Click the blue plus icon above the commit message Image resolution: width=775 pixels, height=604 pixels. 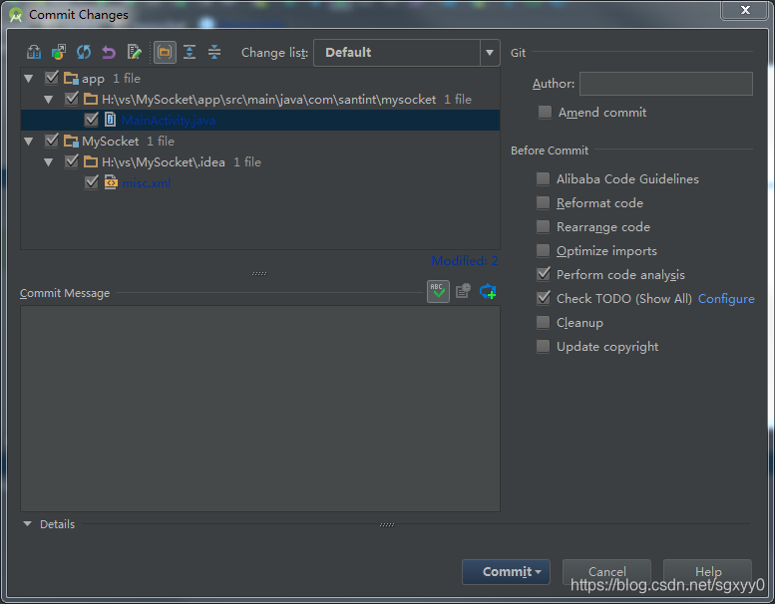pyautogui.click(x=488, y=291)
